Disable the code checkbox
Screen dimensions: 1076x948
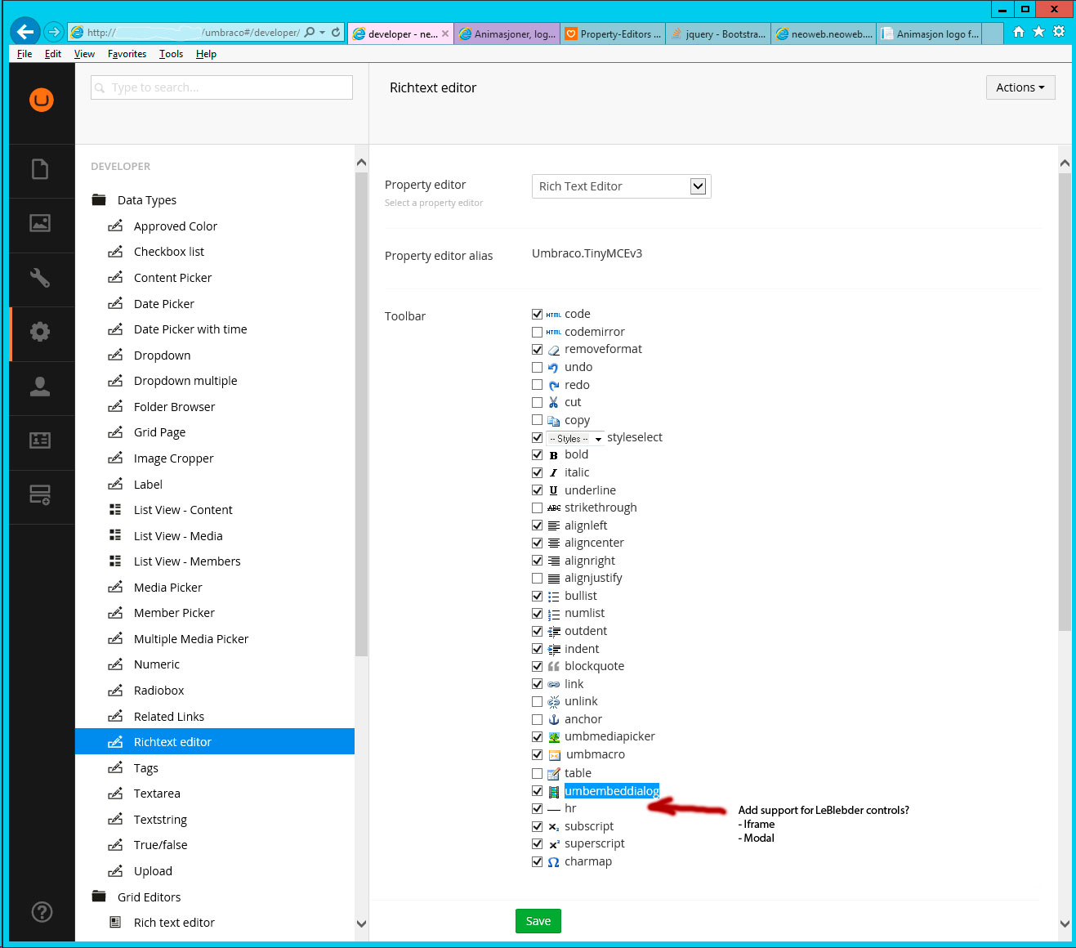point(537,314)
